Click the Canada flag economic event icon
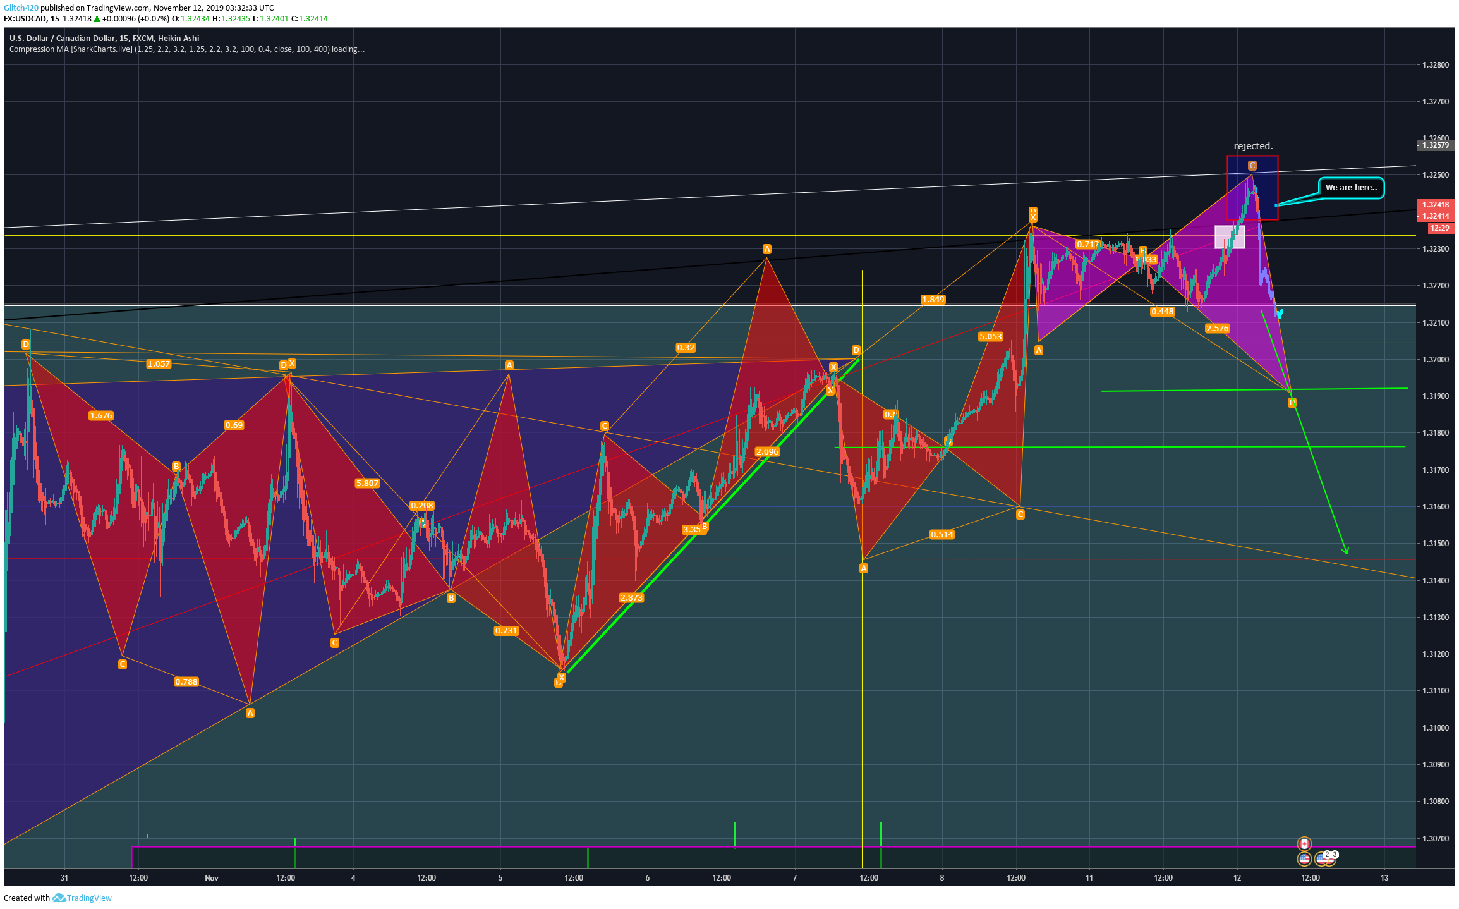The width and height of the screenshot is (1459, 909). (x=1304, y=844)
